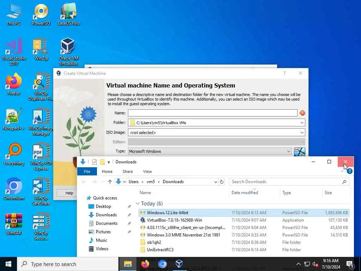Open Notepad++ desktop shortcut
361x271 pixels.
(x=14, y=119)
